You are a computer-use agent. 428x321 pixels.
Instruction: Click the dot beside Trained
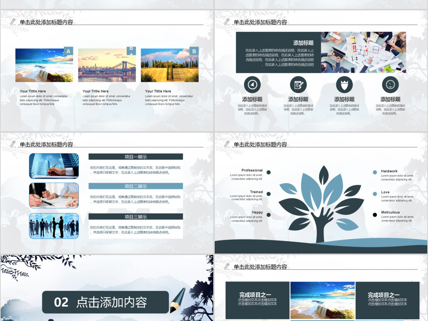(269, 194)
